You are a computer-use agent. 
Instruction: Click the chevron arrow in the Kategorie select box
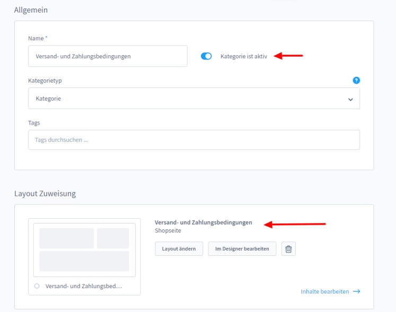click(350, 99)
